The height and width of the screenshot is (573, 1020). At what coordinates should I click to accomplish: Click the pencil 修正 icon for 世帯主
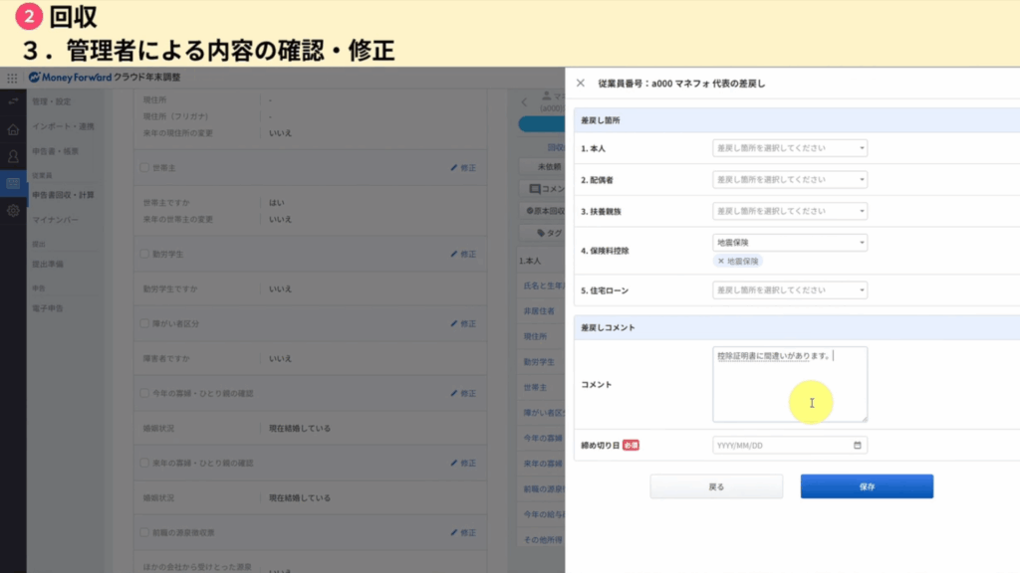(x=463, y=168)
